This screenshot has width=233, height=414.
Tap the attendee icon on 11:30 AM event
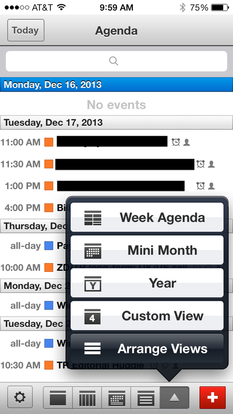point(211,164)
